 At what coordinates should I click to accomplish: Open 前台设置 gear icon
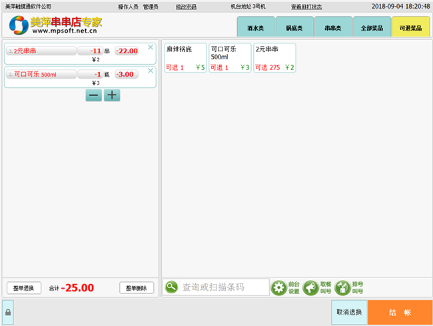click(x=279, y=287)
